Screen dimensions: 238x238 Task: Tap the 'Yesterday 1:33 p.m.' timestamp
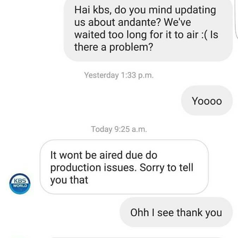point(119,75)
